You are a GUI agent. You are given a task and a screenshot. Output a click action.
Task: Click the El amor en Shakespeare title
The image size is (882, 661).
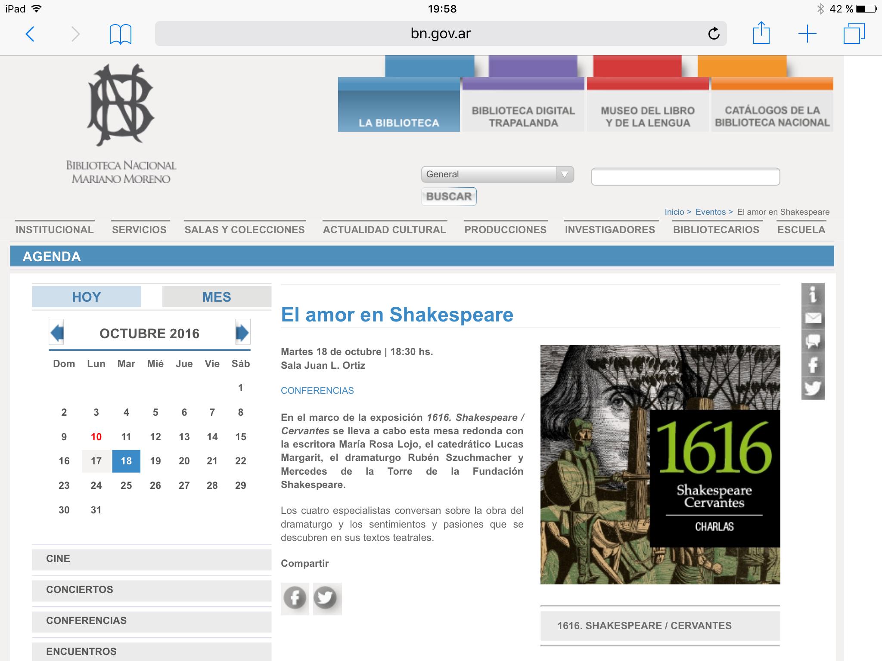[x=397, y=315]
